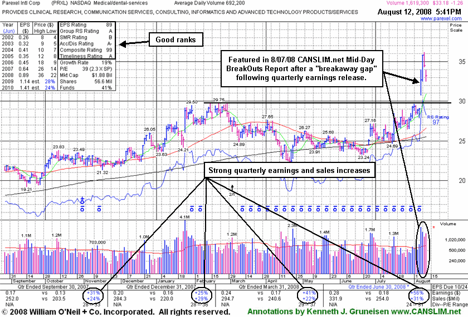Click the Timeliness Rating row
The height and width of the screenshot is (317, 468).
tap(86, 56)
